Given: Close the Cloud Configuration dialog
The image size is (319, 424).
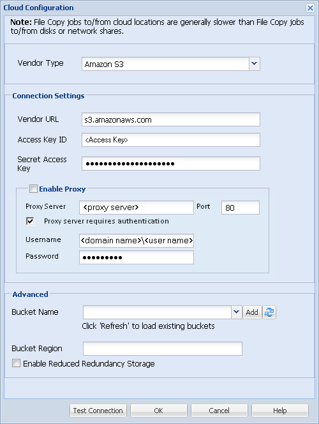Looking at the screenshot, I should 310,8.
